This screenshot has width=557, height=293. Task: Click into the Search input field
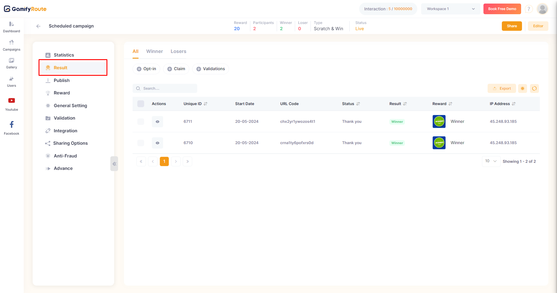coord(168,88)
